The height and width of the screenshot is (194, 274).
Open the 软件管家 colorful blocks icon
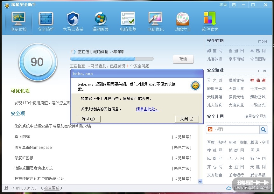pyautogui.click(x=210, y=18)
